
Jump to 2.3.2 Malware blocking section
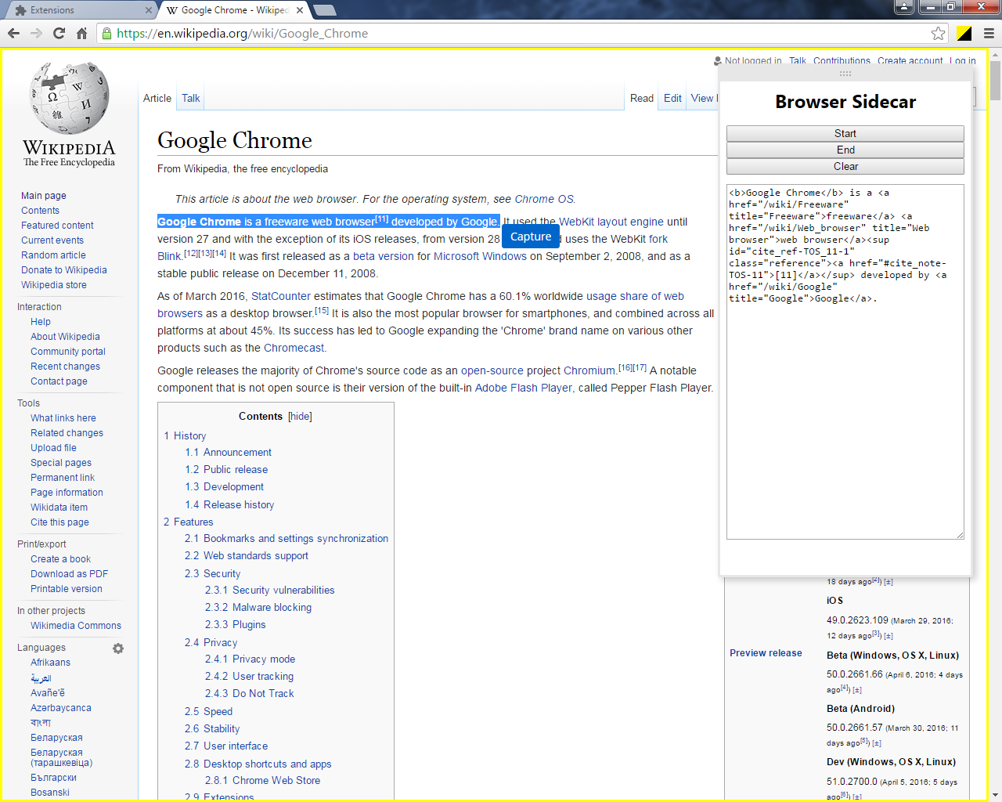(258, 607)
